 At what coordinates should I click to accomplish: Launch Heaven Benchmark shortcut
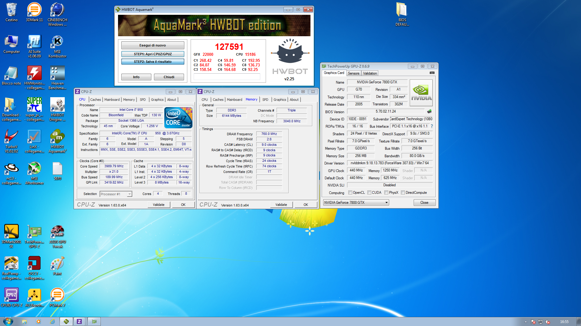57,78
